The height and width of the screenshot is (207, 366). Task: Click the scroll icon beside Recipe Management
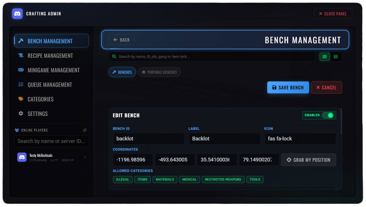coord(21,56)
